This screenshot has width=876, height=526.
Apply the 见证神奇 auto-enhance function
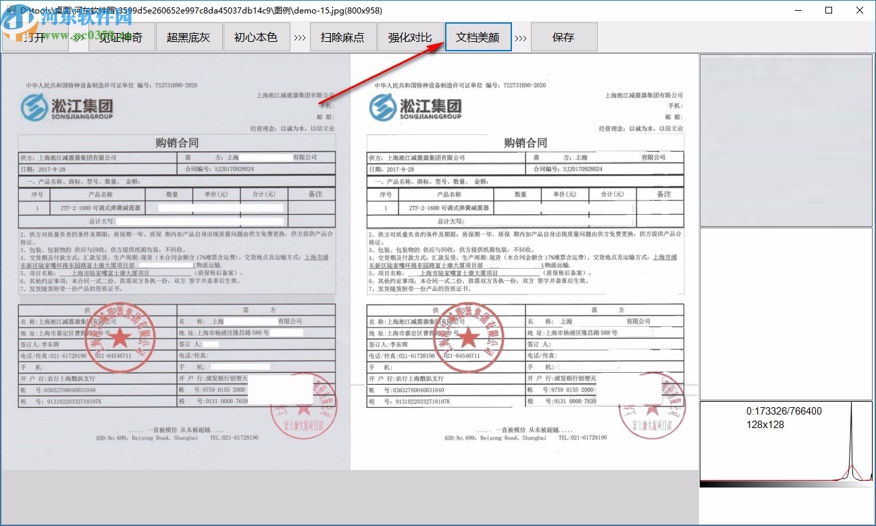point(122,37)
